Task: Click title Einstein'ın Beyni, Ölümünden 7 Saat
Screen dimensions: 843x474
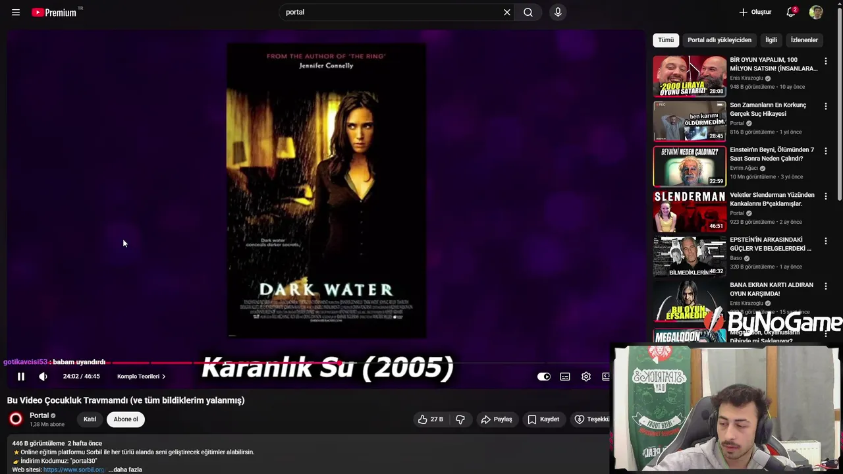Action: point(772,154)
